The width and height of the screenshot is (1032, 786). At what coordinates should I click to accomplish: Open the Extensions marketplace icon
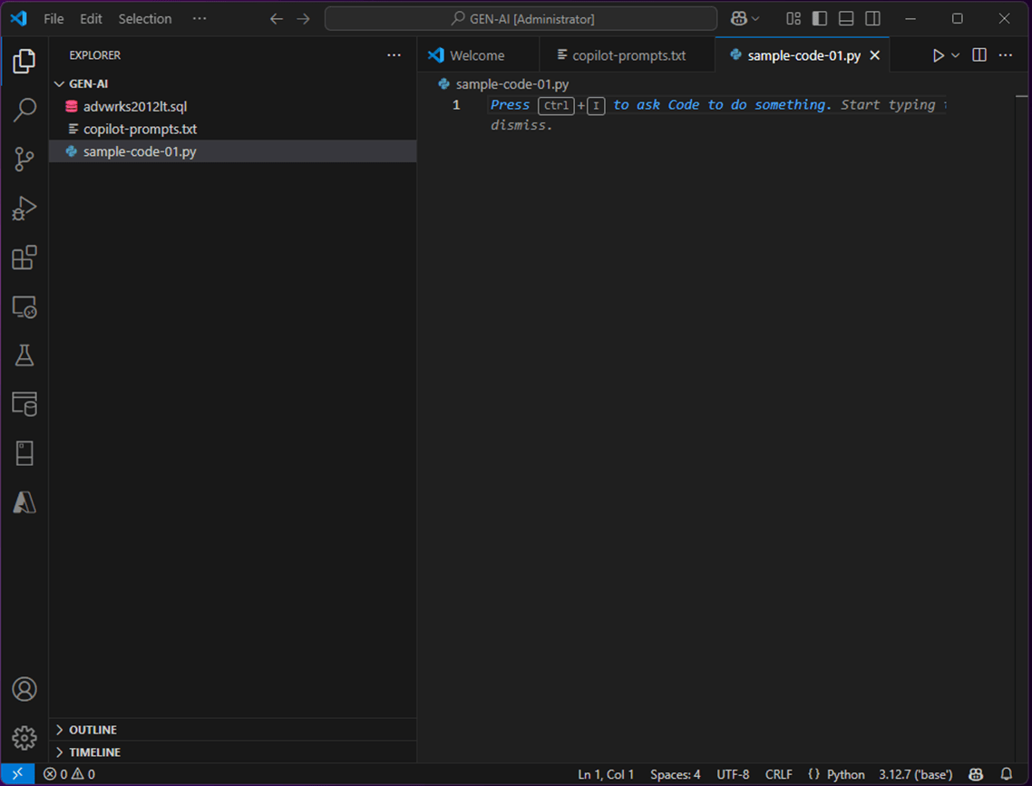tap(24, 257)
